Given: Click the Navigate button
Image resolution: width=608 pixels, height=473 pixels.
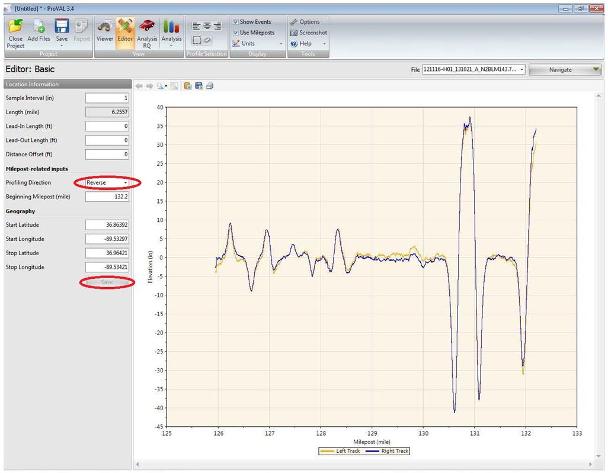Looking at the screenshot, I should [565, 70].
